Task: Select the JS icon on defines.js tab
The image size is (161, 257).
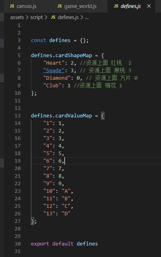Action: click(x=116, y=6)
